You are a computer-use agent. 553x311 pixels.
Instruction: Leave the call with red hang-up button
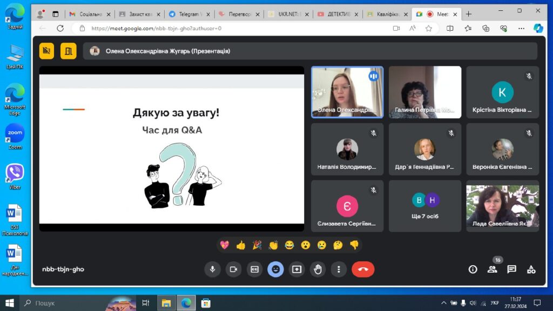point(363,269)
